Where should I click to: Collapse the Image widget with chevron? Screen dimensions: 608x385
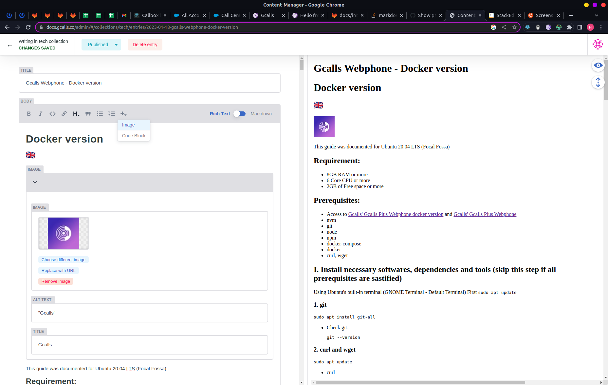[x=35, y=182]
